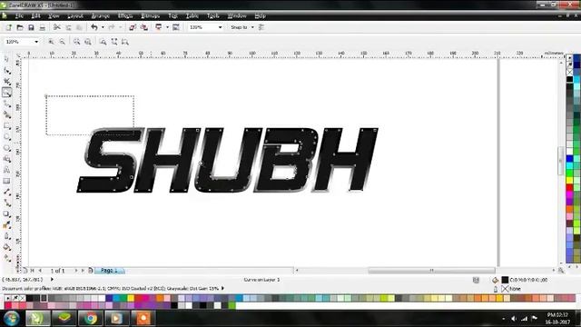Pick the yellow swatch in bottom document palette

[131, 299]
